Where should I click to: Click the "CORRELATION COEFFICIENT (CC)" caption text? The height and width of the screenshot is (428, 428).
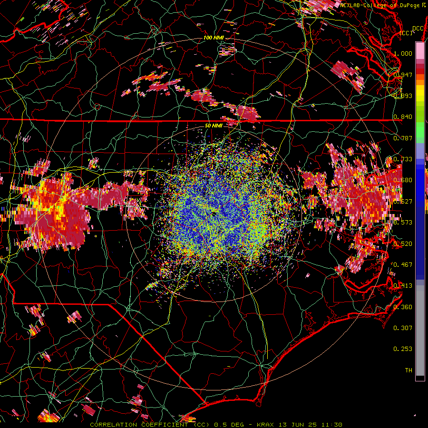point(150,425)
